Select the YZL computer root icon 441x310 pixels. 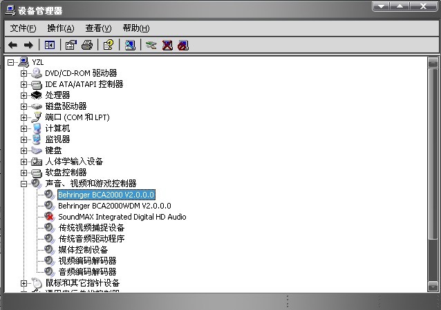click(24, 62)
